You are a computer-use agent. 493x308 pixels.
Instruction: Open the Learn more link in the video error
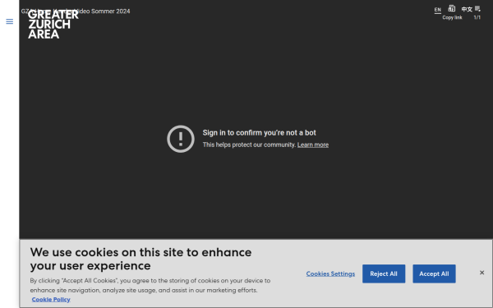[x=313, y=145]
